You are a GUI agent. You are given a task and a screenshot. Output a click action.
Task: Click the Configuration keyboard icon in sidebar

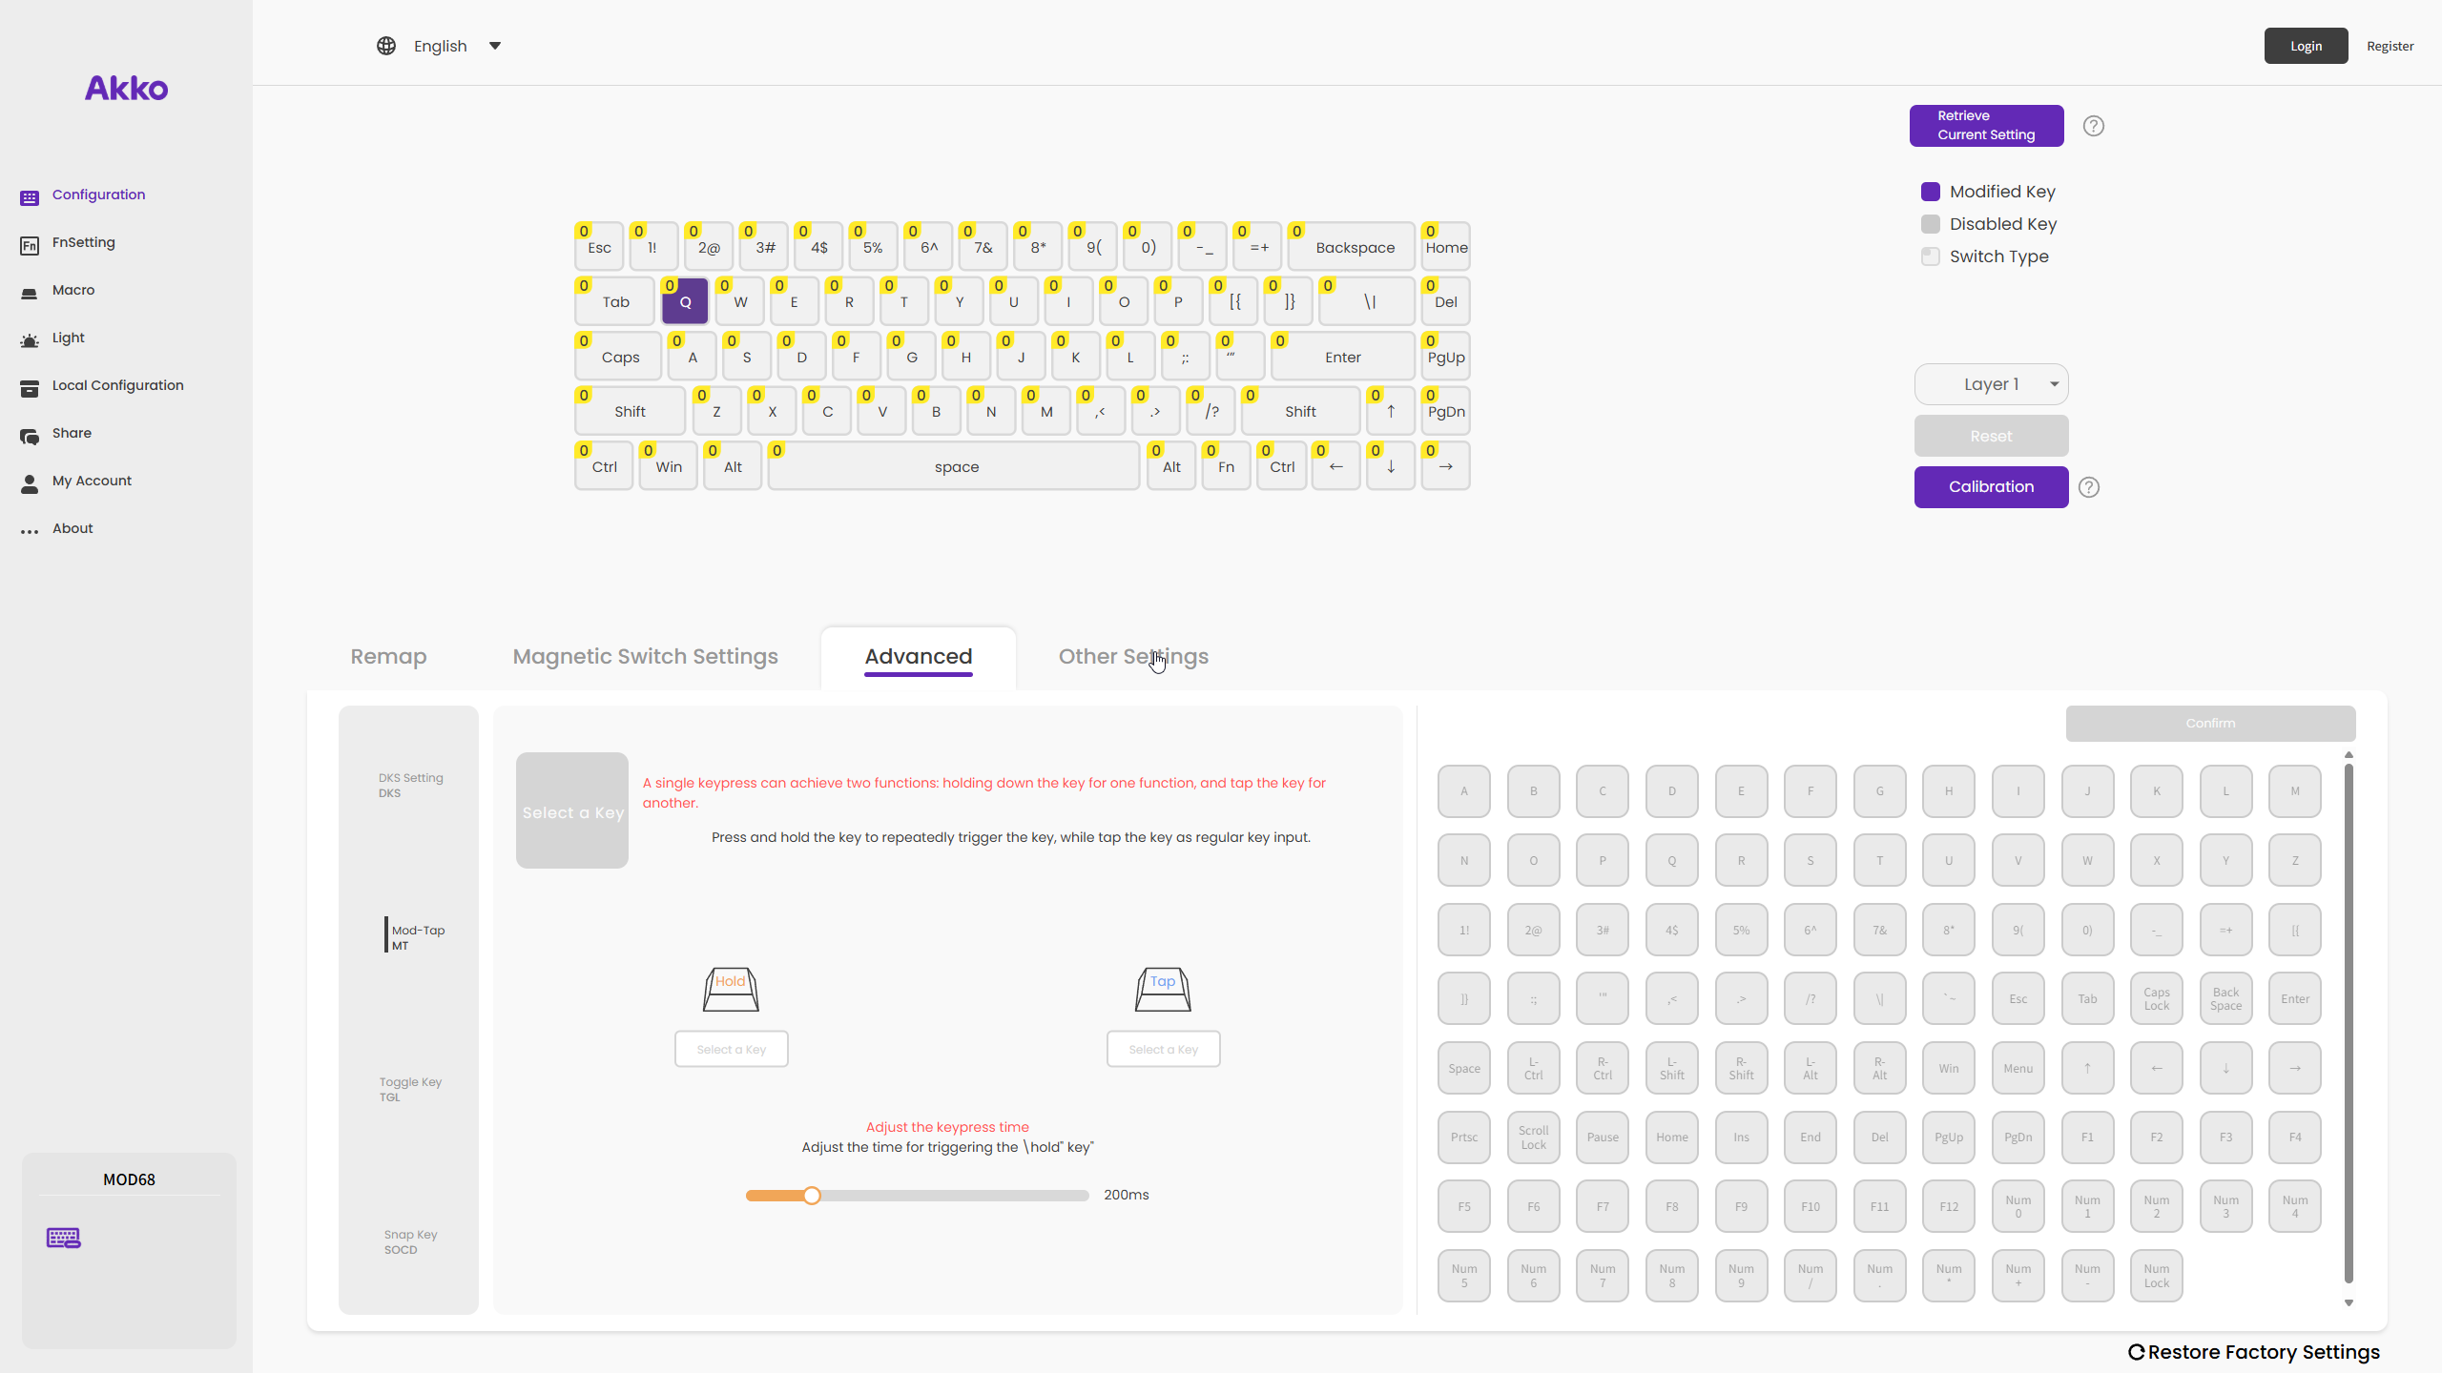pyautogui.click(x=30, y=196)
